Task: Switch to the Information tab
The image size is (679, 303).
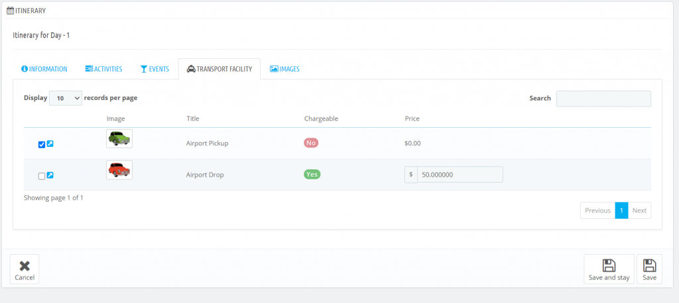Action: [44, 69]
